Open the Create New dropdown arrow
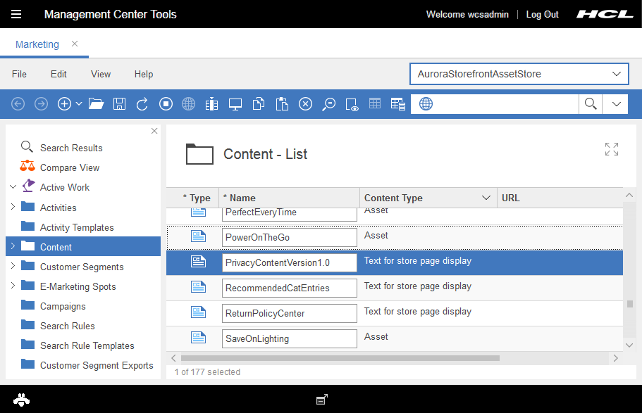 point(79,104)
